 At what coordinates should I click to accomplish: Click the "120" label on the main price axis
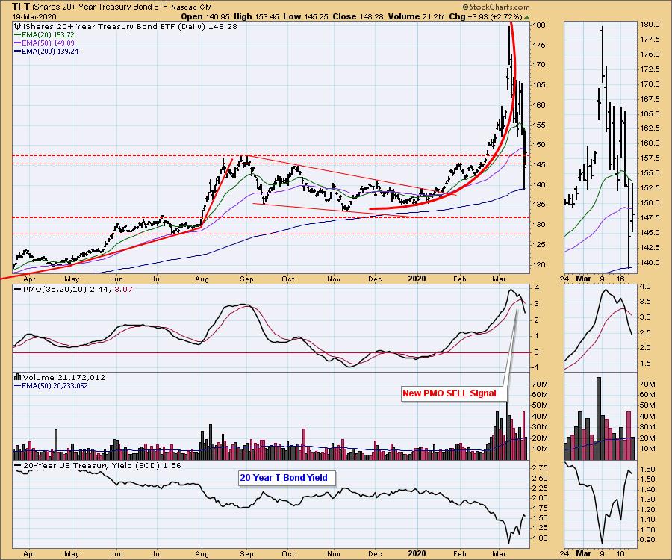[539, 265]
